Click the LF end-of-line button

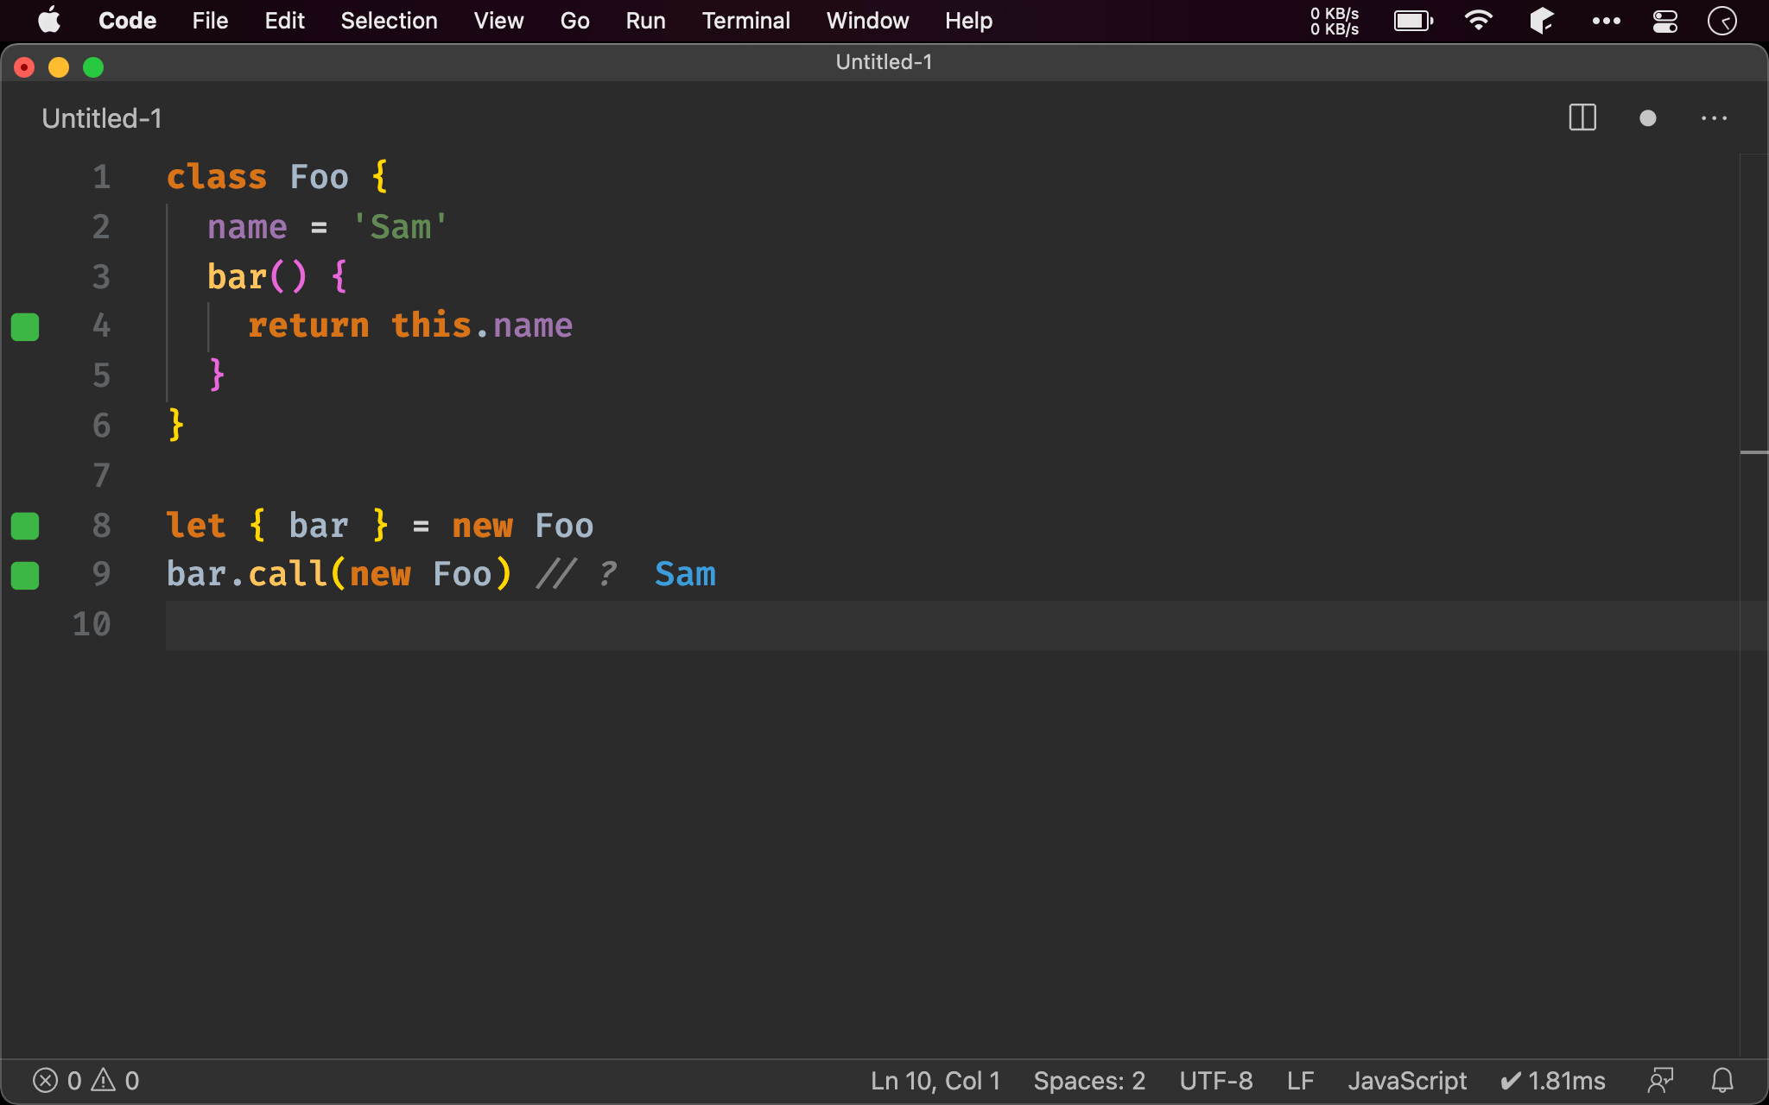[1300, 1080]
